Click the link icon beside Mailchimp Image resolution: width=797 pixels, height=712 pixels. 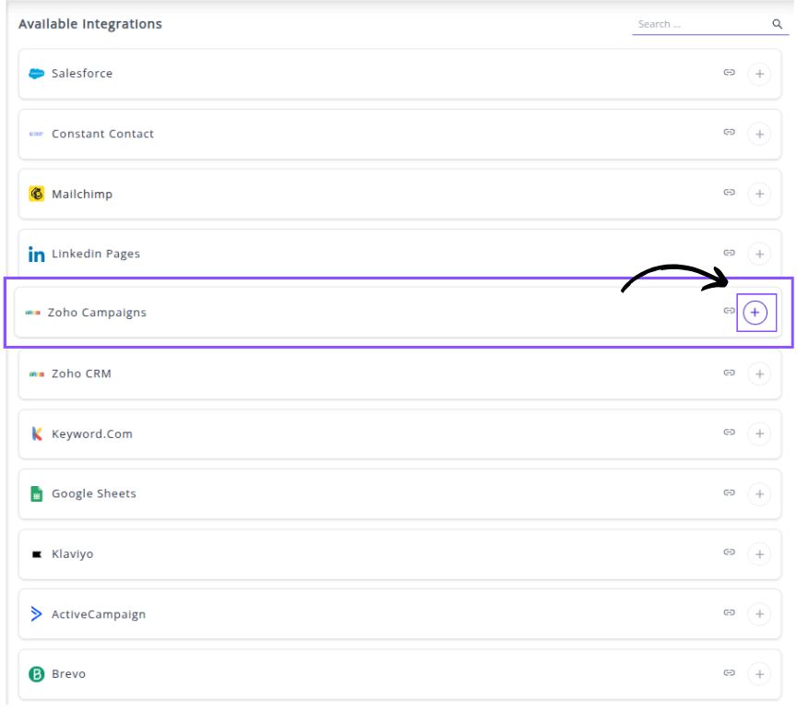pos(729,193)
